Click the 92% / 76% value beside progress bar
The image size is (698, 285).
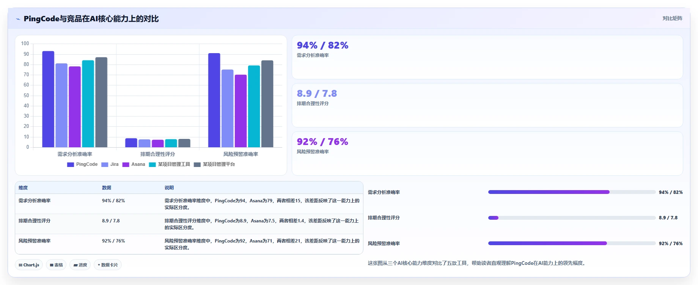click(671, 244)
